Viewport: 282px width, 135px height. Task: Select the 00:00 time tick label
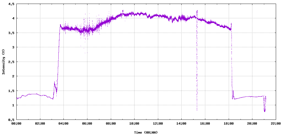pos(17,123)
